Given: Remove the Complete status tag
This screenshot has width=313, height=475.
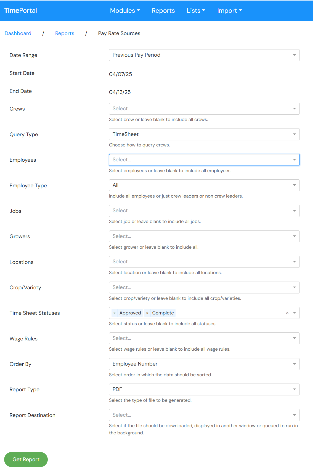Looking at the screenshot, I should (147, 313).
